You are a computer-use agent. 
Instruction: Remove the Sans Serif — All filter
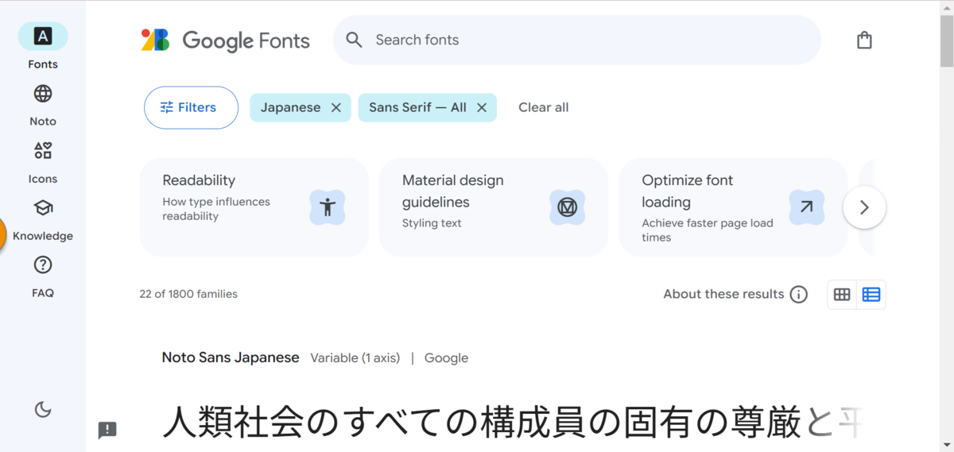(x=481, y=107)
